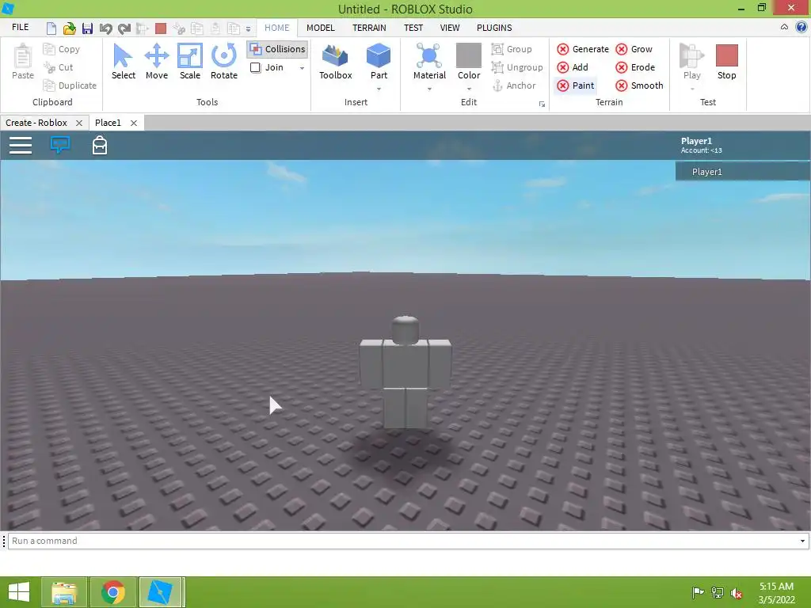This screenshot has width=811, height=608.
Task: Click the grey Color swatch
Action: coord(469,55)
